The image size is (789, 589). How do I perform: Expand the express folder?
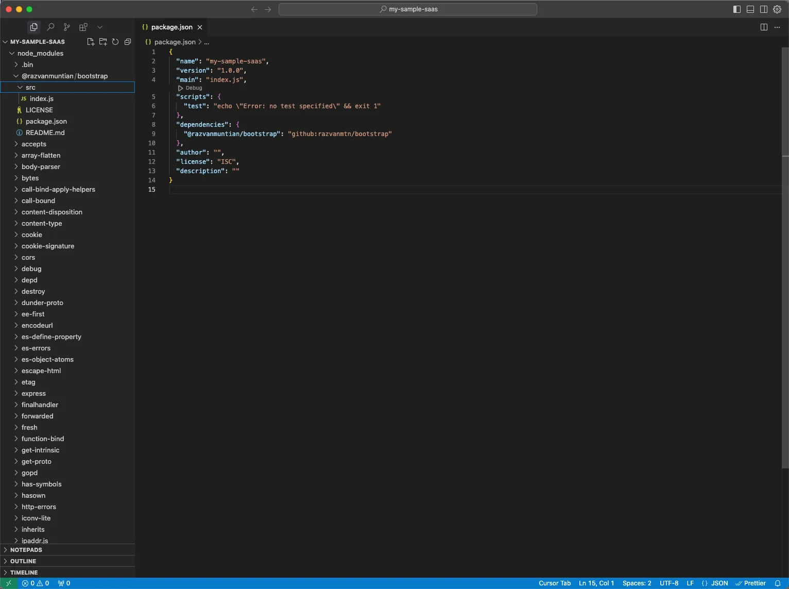pyautogui.click(x=33, y=393)
